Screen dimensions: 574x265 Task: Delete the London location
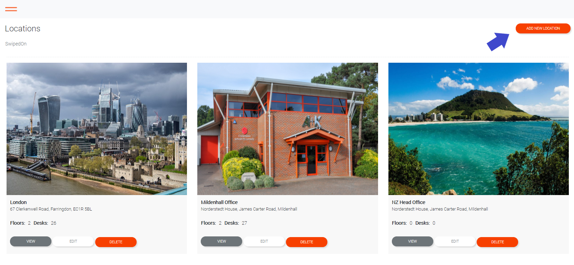pos(116,242)
